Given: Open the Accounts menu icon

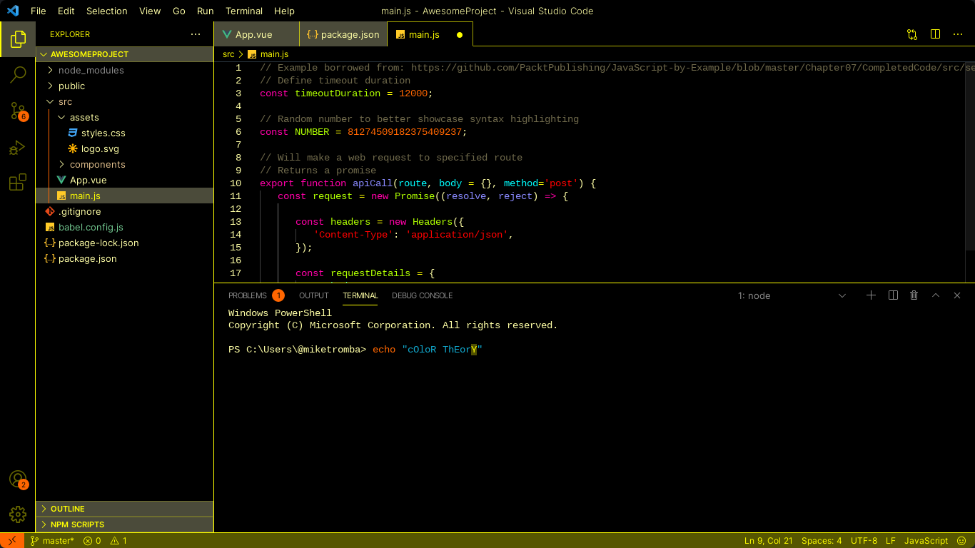Looking at the screenshot, I should pyautogui.click(x=18, y=479).
